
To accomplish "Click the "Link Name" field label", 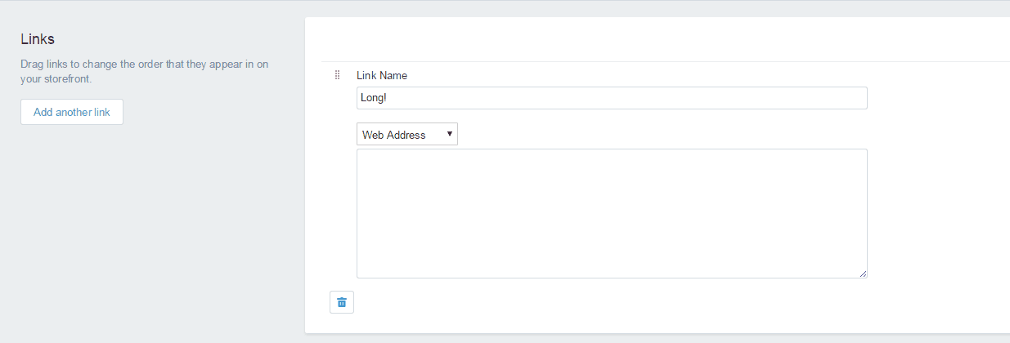I will [382, 75].
